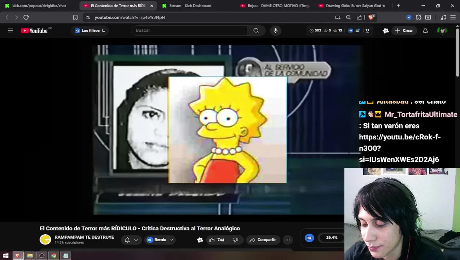Click the 502 clock stat in header
Image resolution: width=460 pixels, height=260 pixels.
point(315,31)
